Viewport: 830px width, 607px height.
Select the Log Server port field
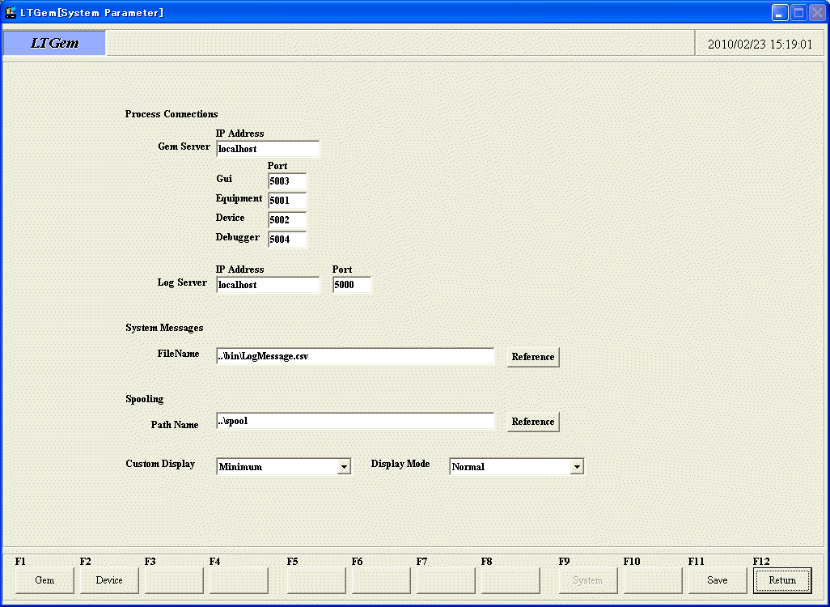pyautogui.click(x=352, y=285)
